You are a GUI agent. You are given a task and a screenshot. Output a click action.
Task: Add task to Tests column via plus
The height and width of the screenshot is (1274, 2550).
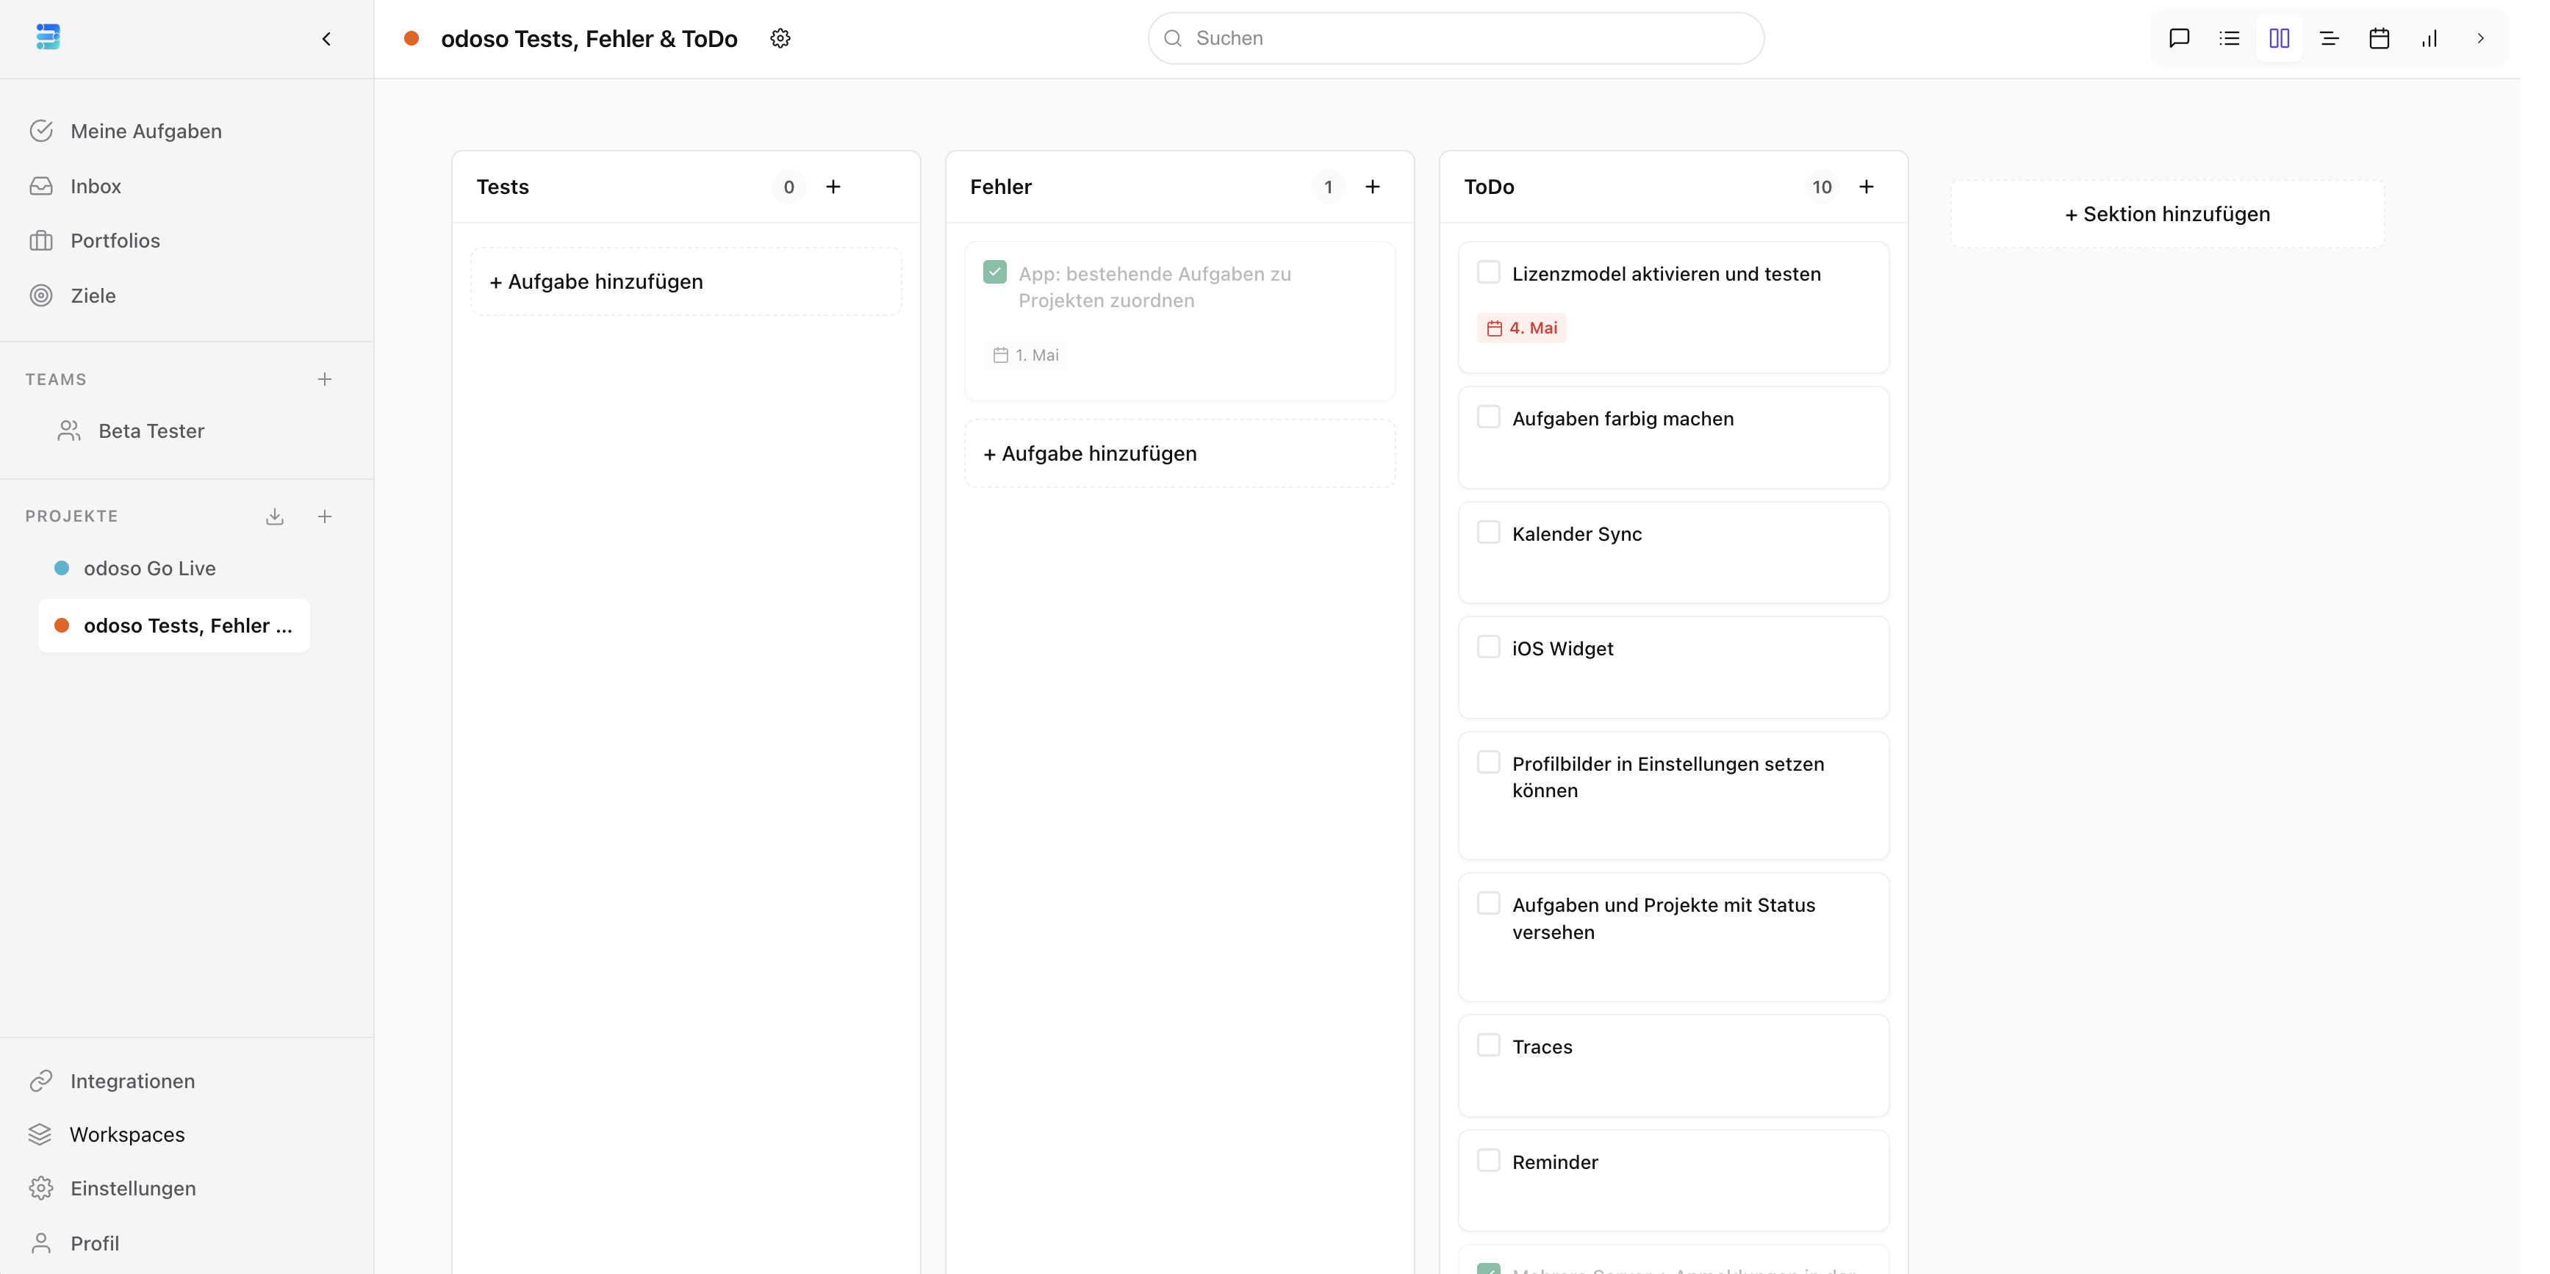coord(833,186)
